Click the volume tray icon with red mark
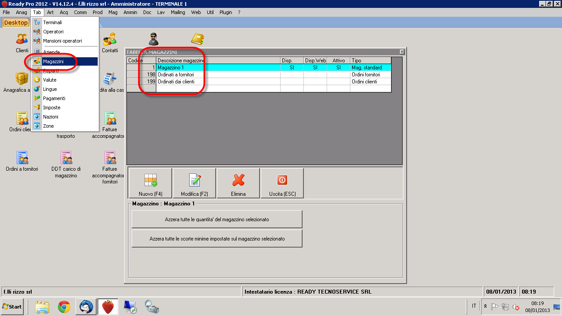Screen dimensions: 562x316 [x=516, y=307]
